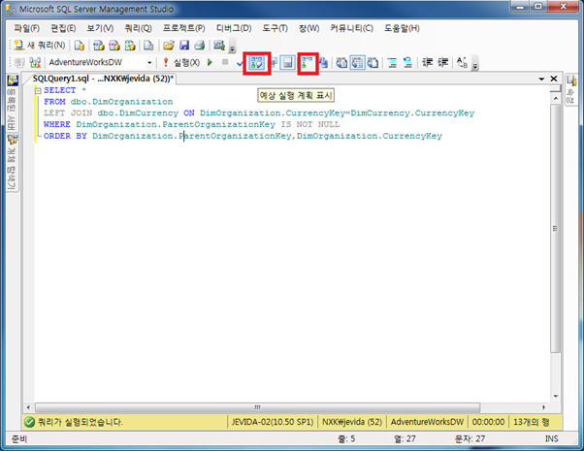Open the active files dropdown arrow on tab bar
This screenshot has height=451, width=584.
(541, 79)
